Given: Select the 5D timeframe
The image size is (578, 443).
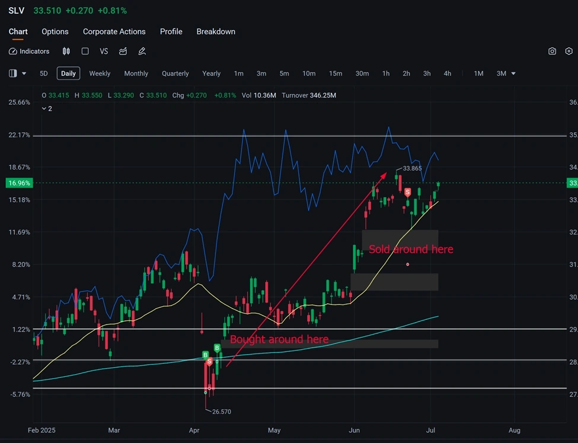Looking at the screenshot, I should (44, 73).
